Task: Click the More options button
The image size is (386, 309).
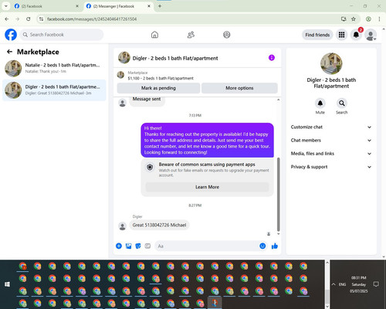Action: (x=239, y=88)
